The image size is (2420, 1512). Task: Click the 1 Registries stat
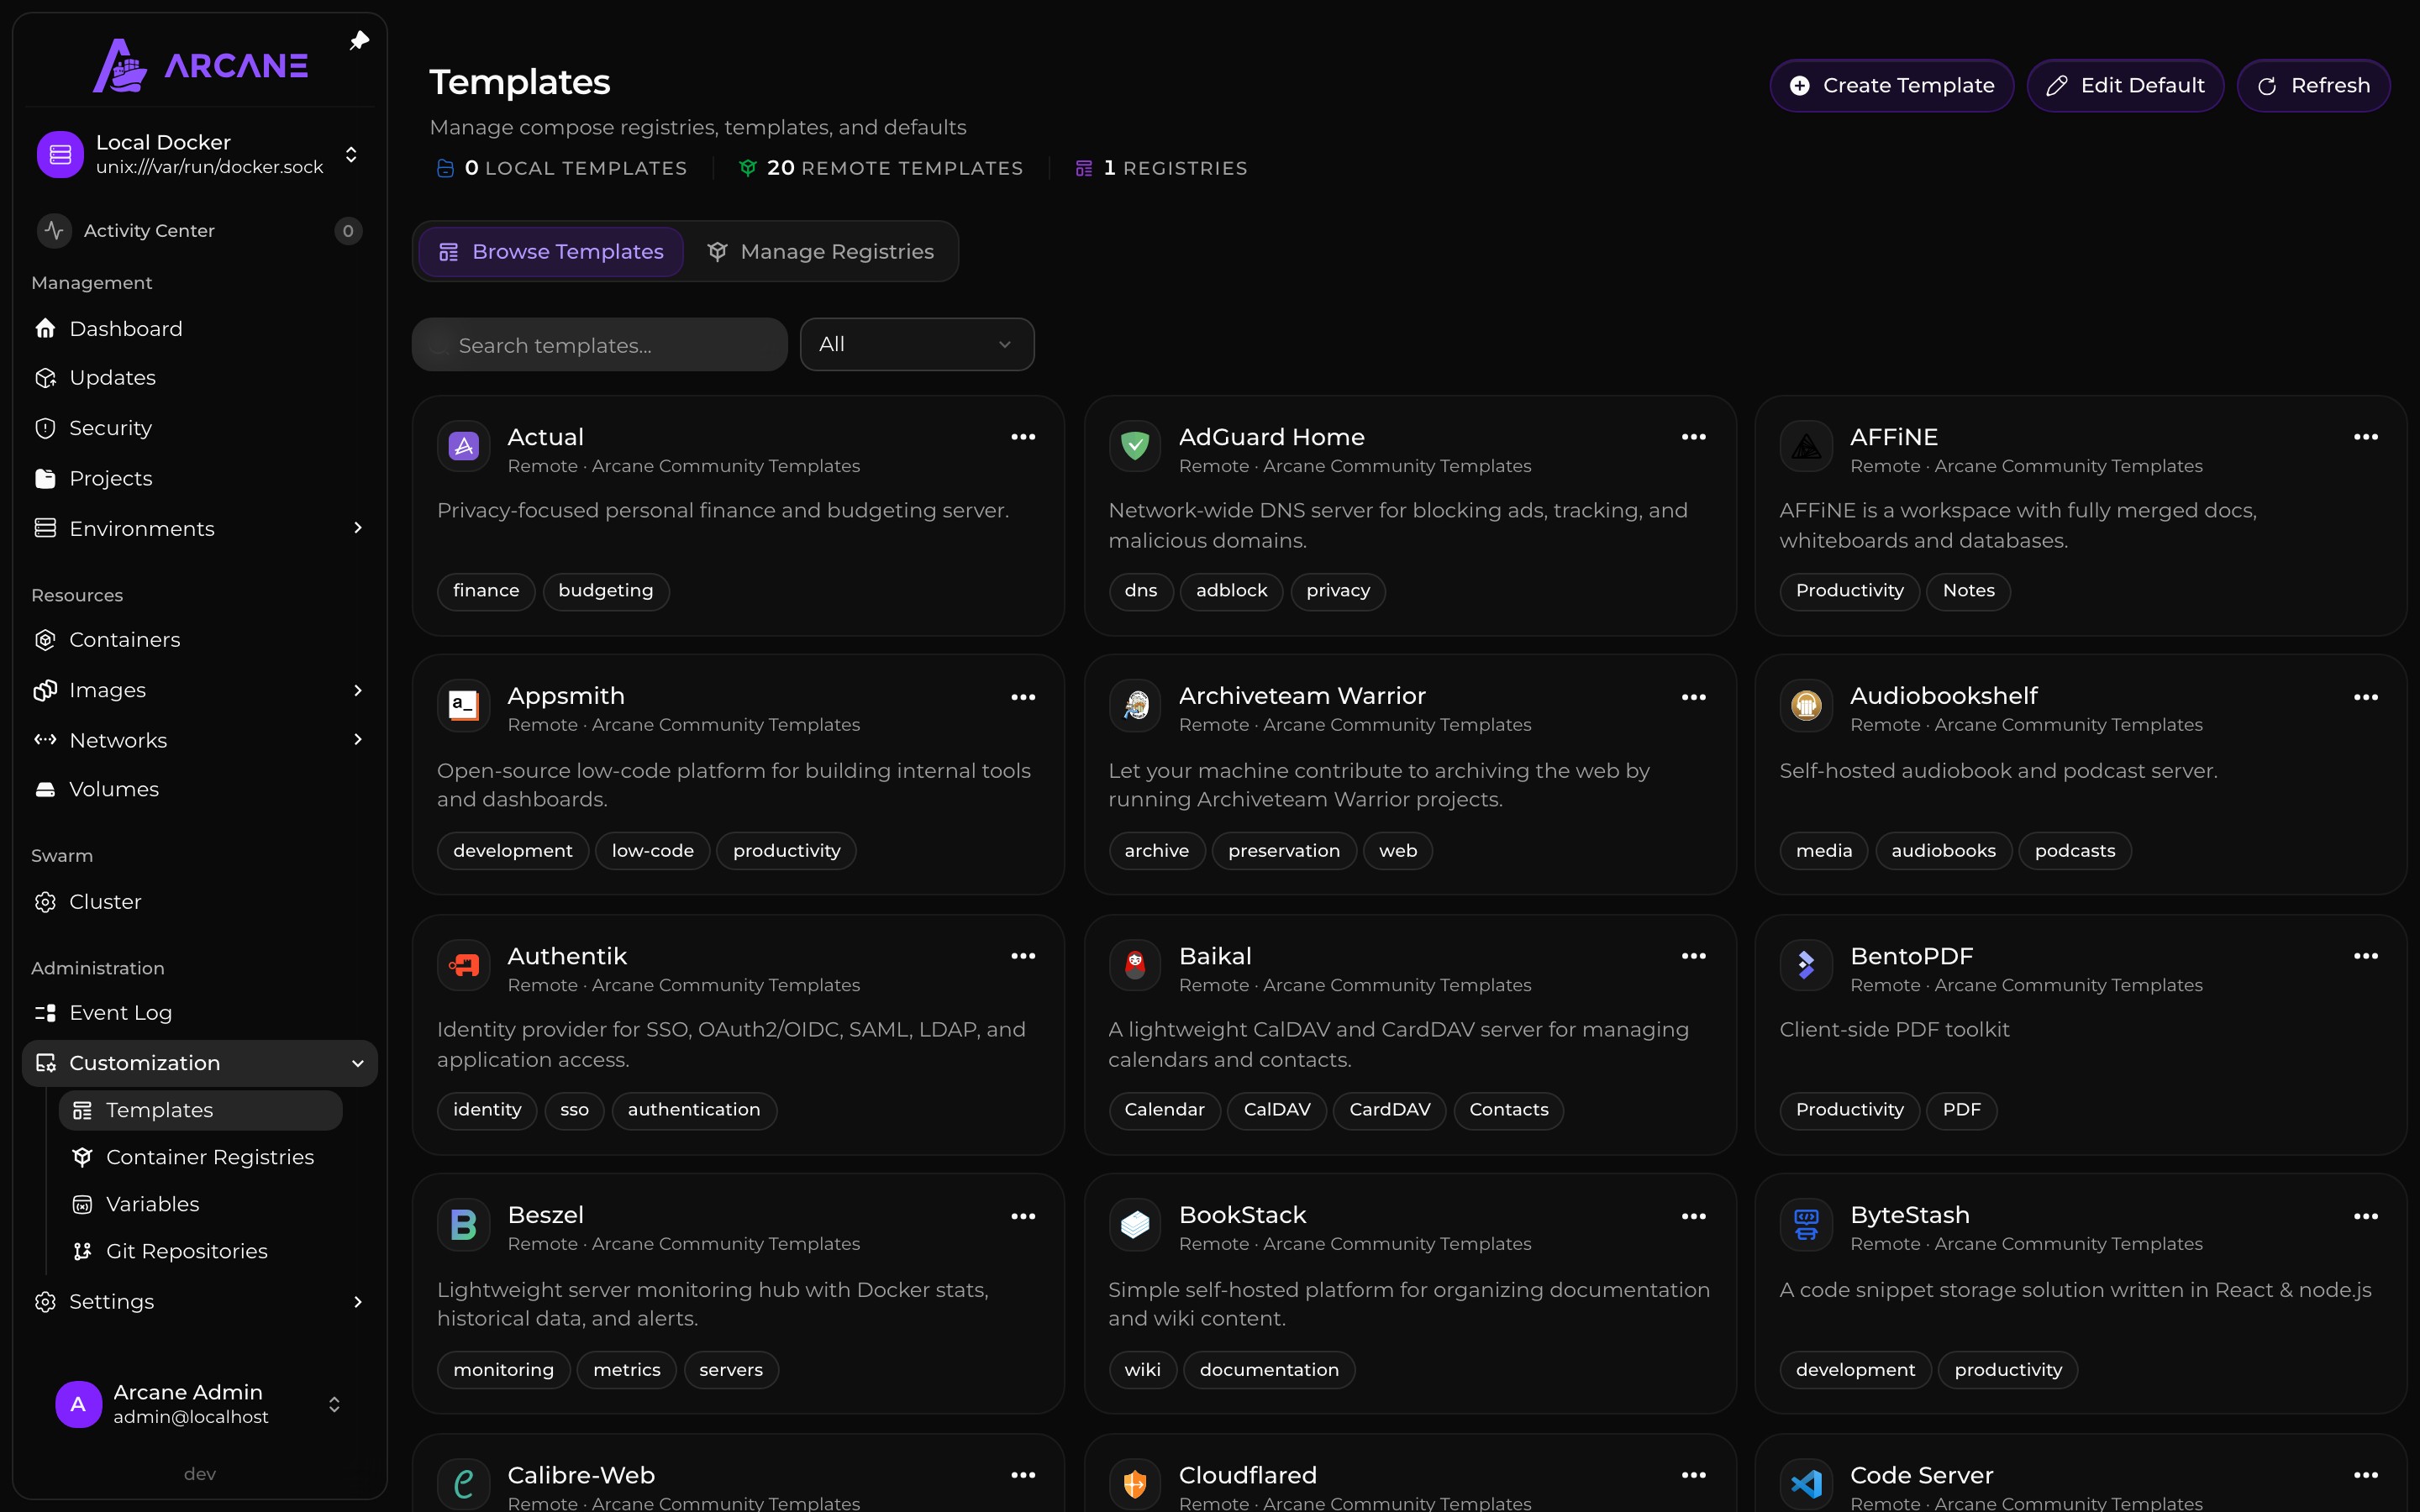point(1161,168)
